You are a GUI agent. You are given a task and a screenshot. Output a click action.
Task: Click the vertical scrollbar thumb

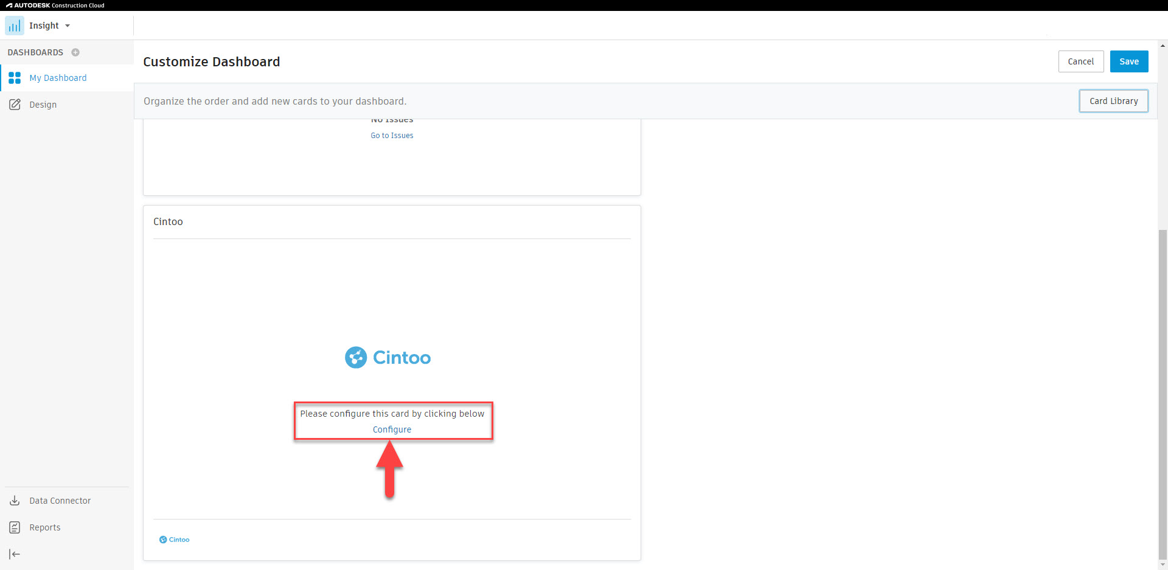pyautogui.click(x=1163, y=394)
